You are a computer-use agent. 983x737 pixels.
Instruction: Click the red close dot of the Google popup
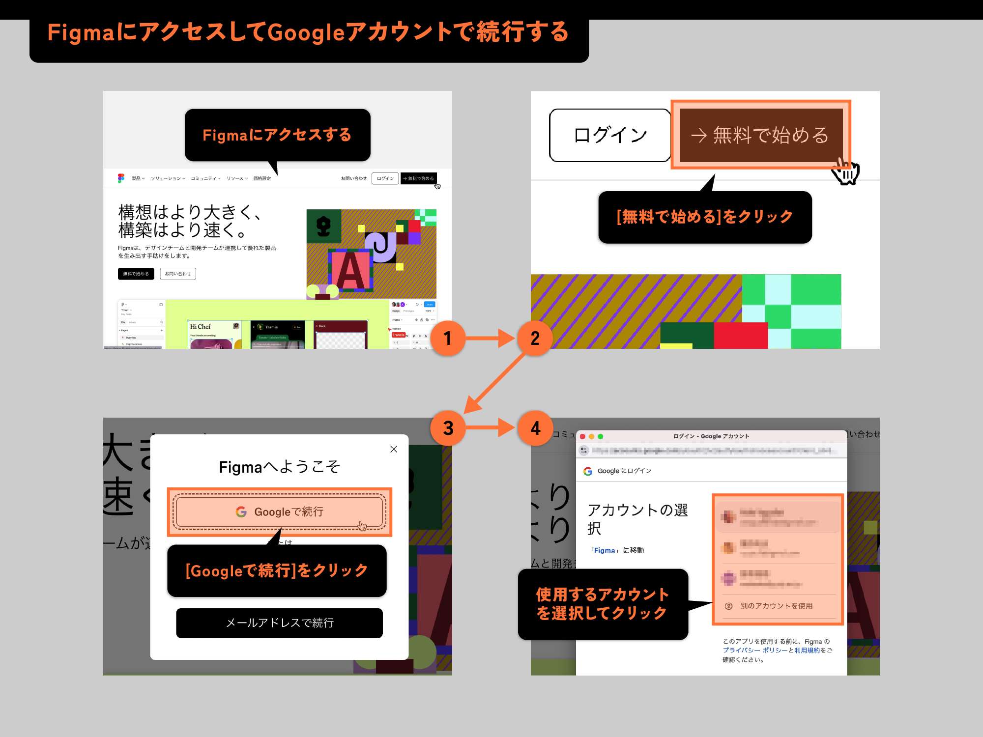tap(583, 436)
